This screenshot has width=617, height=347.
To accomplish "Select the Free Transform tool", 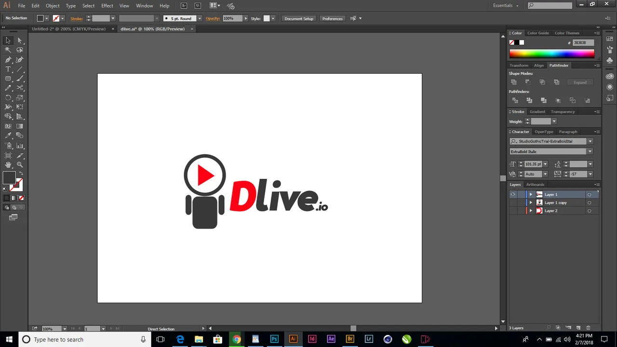I will click(x=20, y=107).
